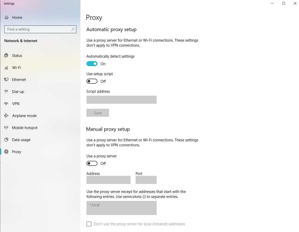Viewport: 299px width, 232px height.
Task: Click the Script address field
Action: point(122,100)
